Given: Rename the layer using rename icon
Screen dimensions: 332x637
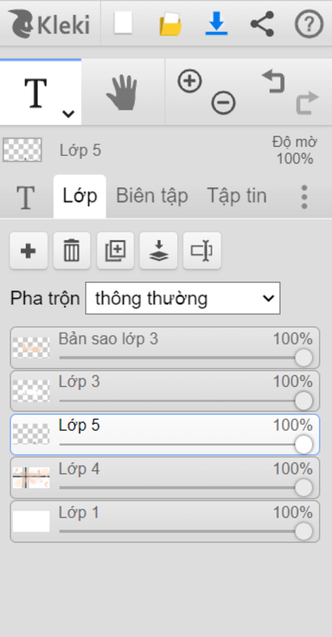Looking at the screenshot, I should pos(202,251).
